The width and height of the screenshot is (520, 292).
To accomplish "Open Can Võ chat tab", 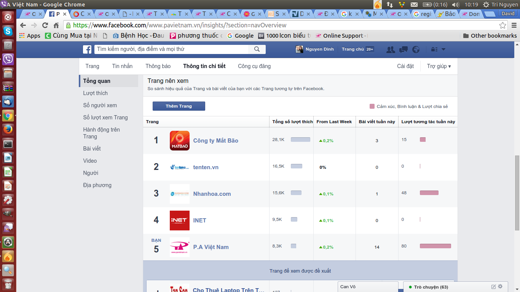I will 368,287.
